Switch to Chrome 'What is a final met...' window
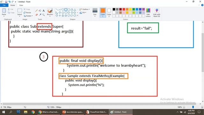 point(49,112)
